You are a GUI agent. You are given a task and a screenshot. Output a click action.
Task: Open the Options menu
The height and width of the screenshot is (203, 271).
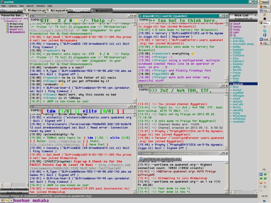pos(12,6)
